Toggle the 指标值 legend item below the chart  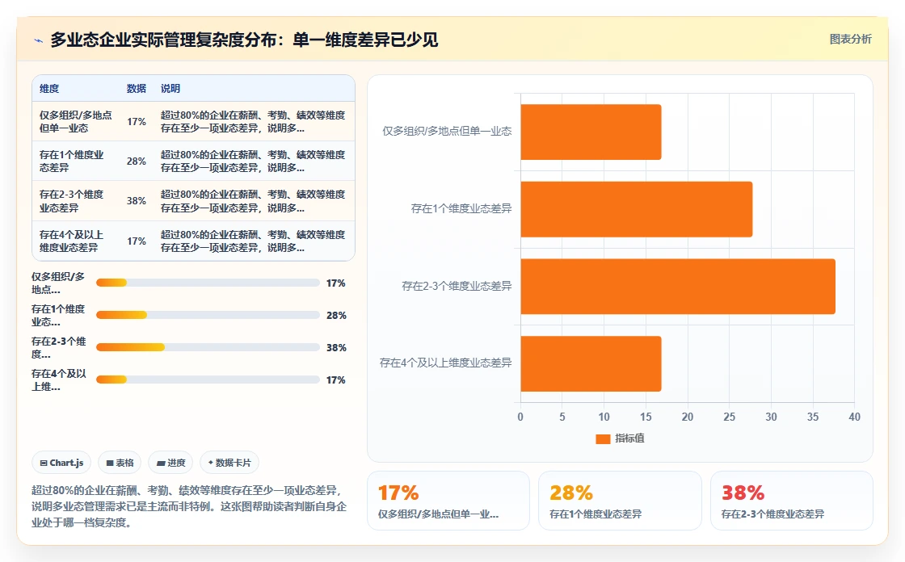click(x=620, y=438)
